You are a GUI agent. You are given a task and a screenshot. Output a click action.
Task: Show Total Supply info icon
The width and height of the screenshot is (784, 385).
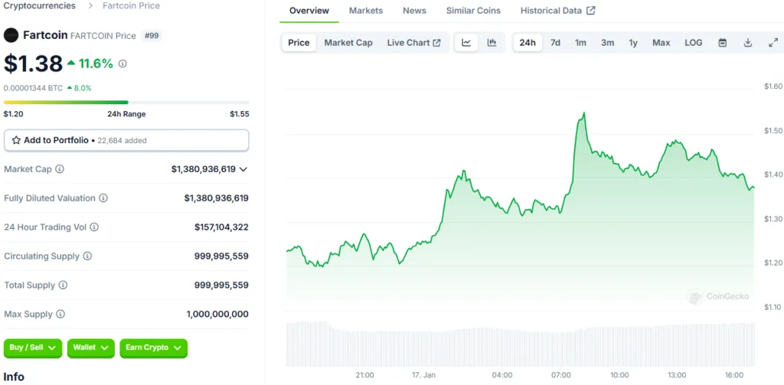tap(63, 285)
